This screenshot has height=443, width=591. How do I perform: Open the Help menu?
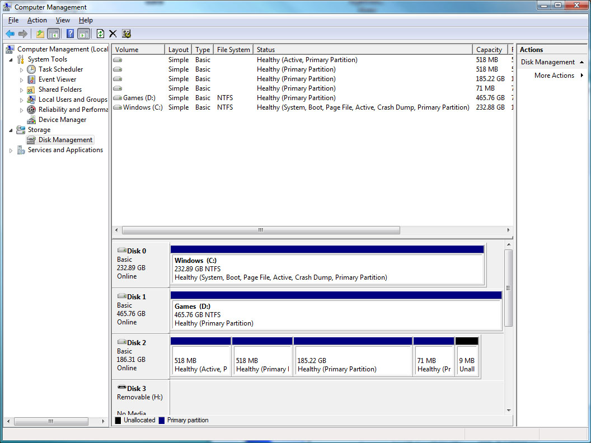point(86,20)
